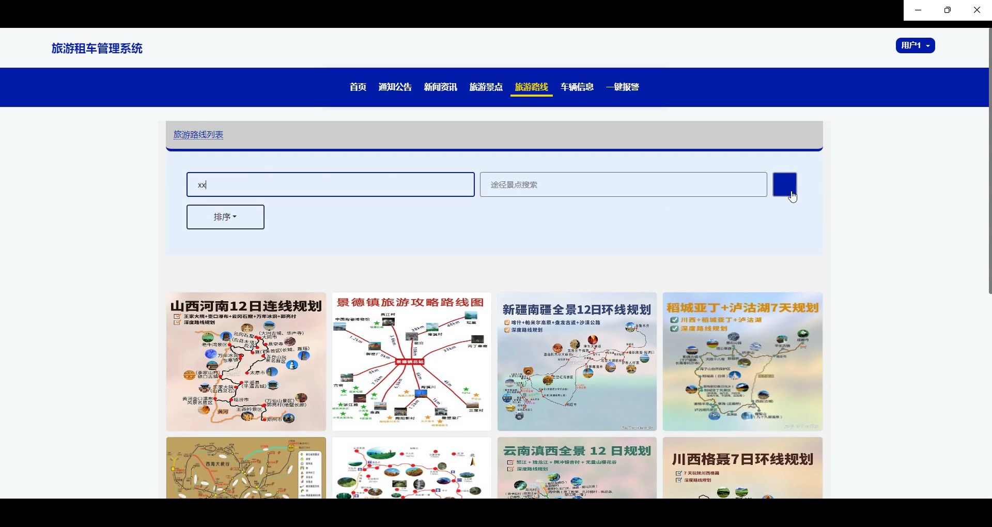Open the 新闻资讯 menu item
The image size is (992, 527).
441,87
